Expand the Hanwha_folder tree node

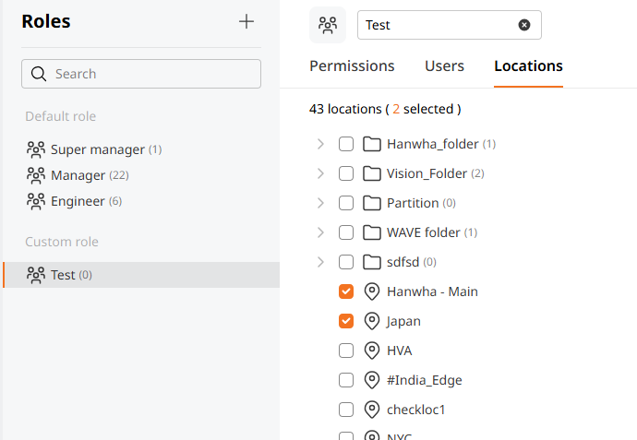[320, 144]
